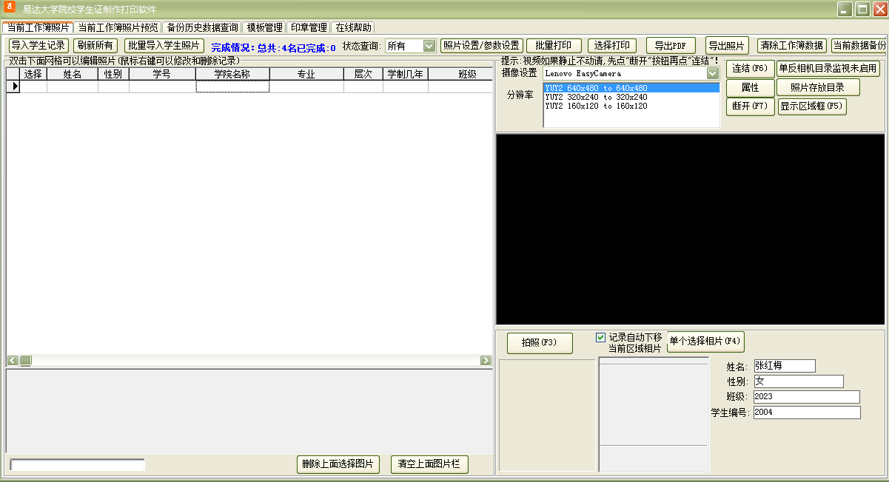The width and height of the screenshot is (889, 482).
Task: Maximize the application window
Action: tap(862, 10)
